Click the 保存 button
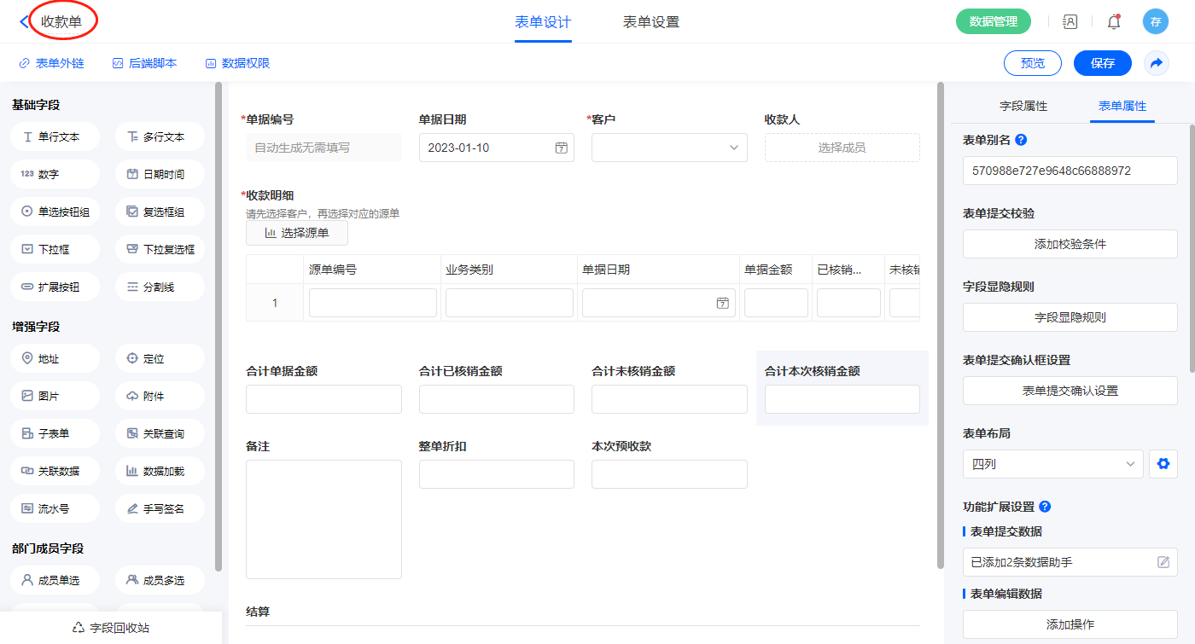The width and height of the screenshot is (1195, 644). pyautogui.click(x=1102, y=63)
